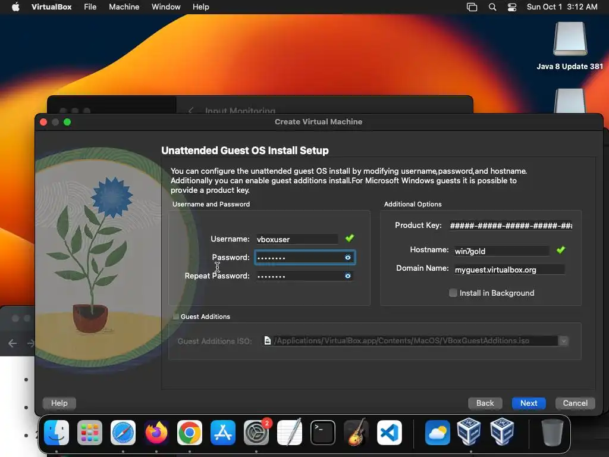
Task: Show the Password field contents with eye icon
Action: click(347, 257)
